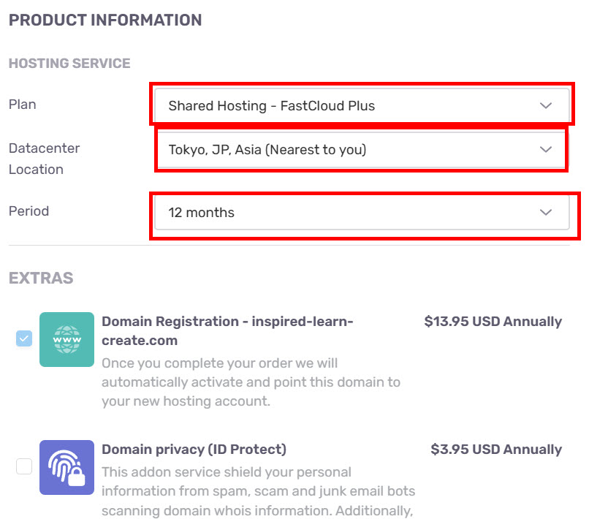The width and height of the screenshot is (589, 519).
Task: Open the Period dropdown
Action: click(362, 212)
